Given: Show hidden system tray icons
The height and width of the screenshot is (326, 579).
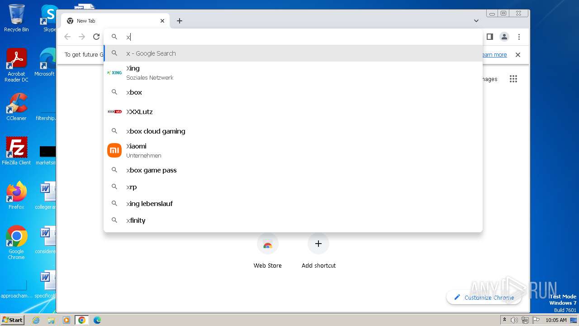Looking at the screenshot, I should (x=505, y=320).
